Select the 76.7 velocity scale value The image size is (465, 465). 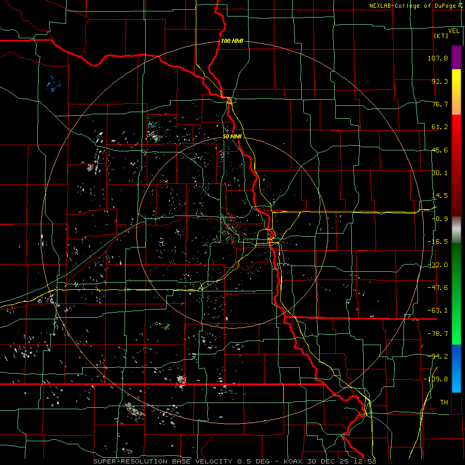(440, 104)
